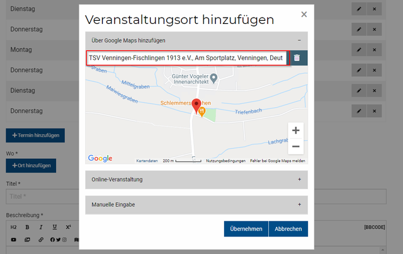The width and height of the screenshot is (403, 254).
Task: Click the Günter Vogeler Innenarchitekt map marker
Action: 213,78
